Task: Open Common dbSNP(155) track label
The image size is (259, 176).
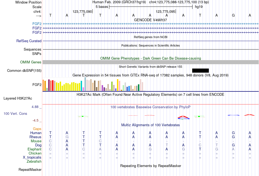Action: point(24,70)
